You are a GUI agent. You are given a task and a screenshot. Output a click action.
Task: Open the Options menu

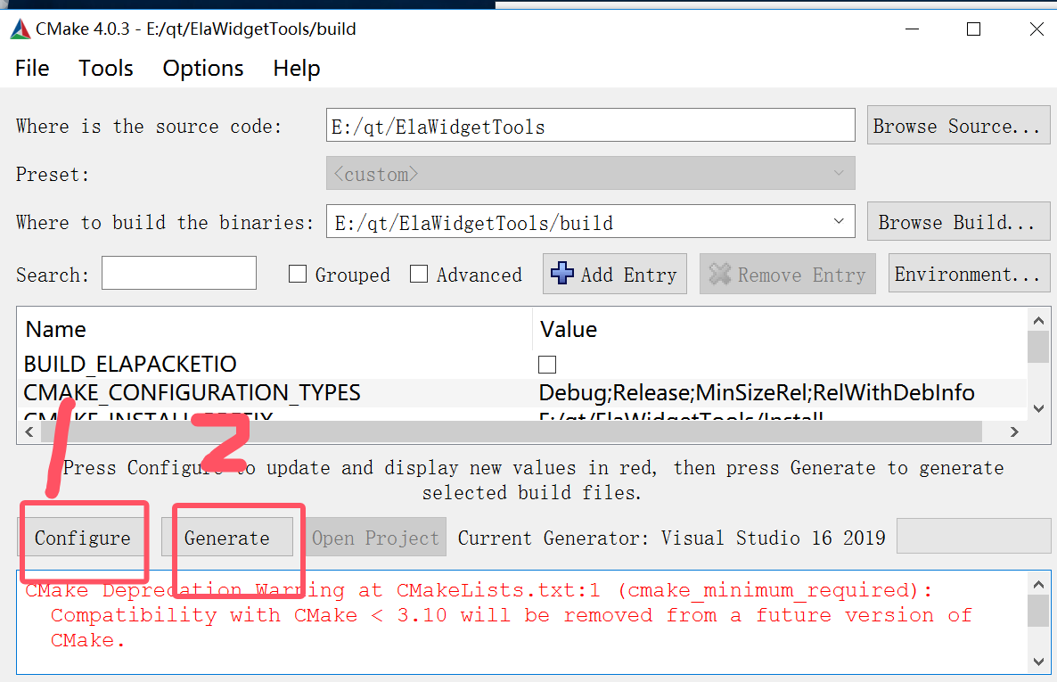(203, 68)
